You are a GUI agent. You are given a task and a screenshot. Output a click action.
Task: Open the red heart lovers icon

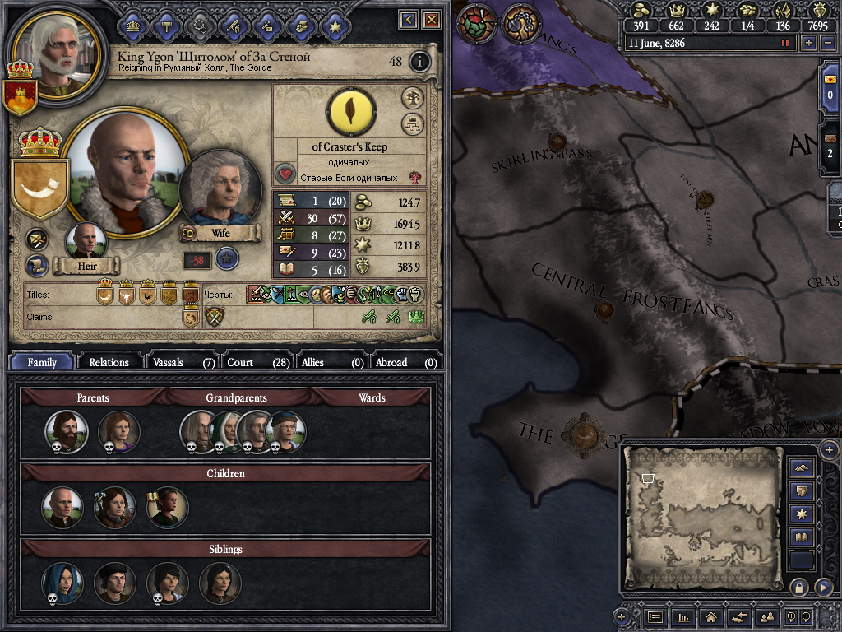[285, 174]
